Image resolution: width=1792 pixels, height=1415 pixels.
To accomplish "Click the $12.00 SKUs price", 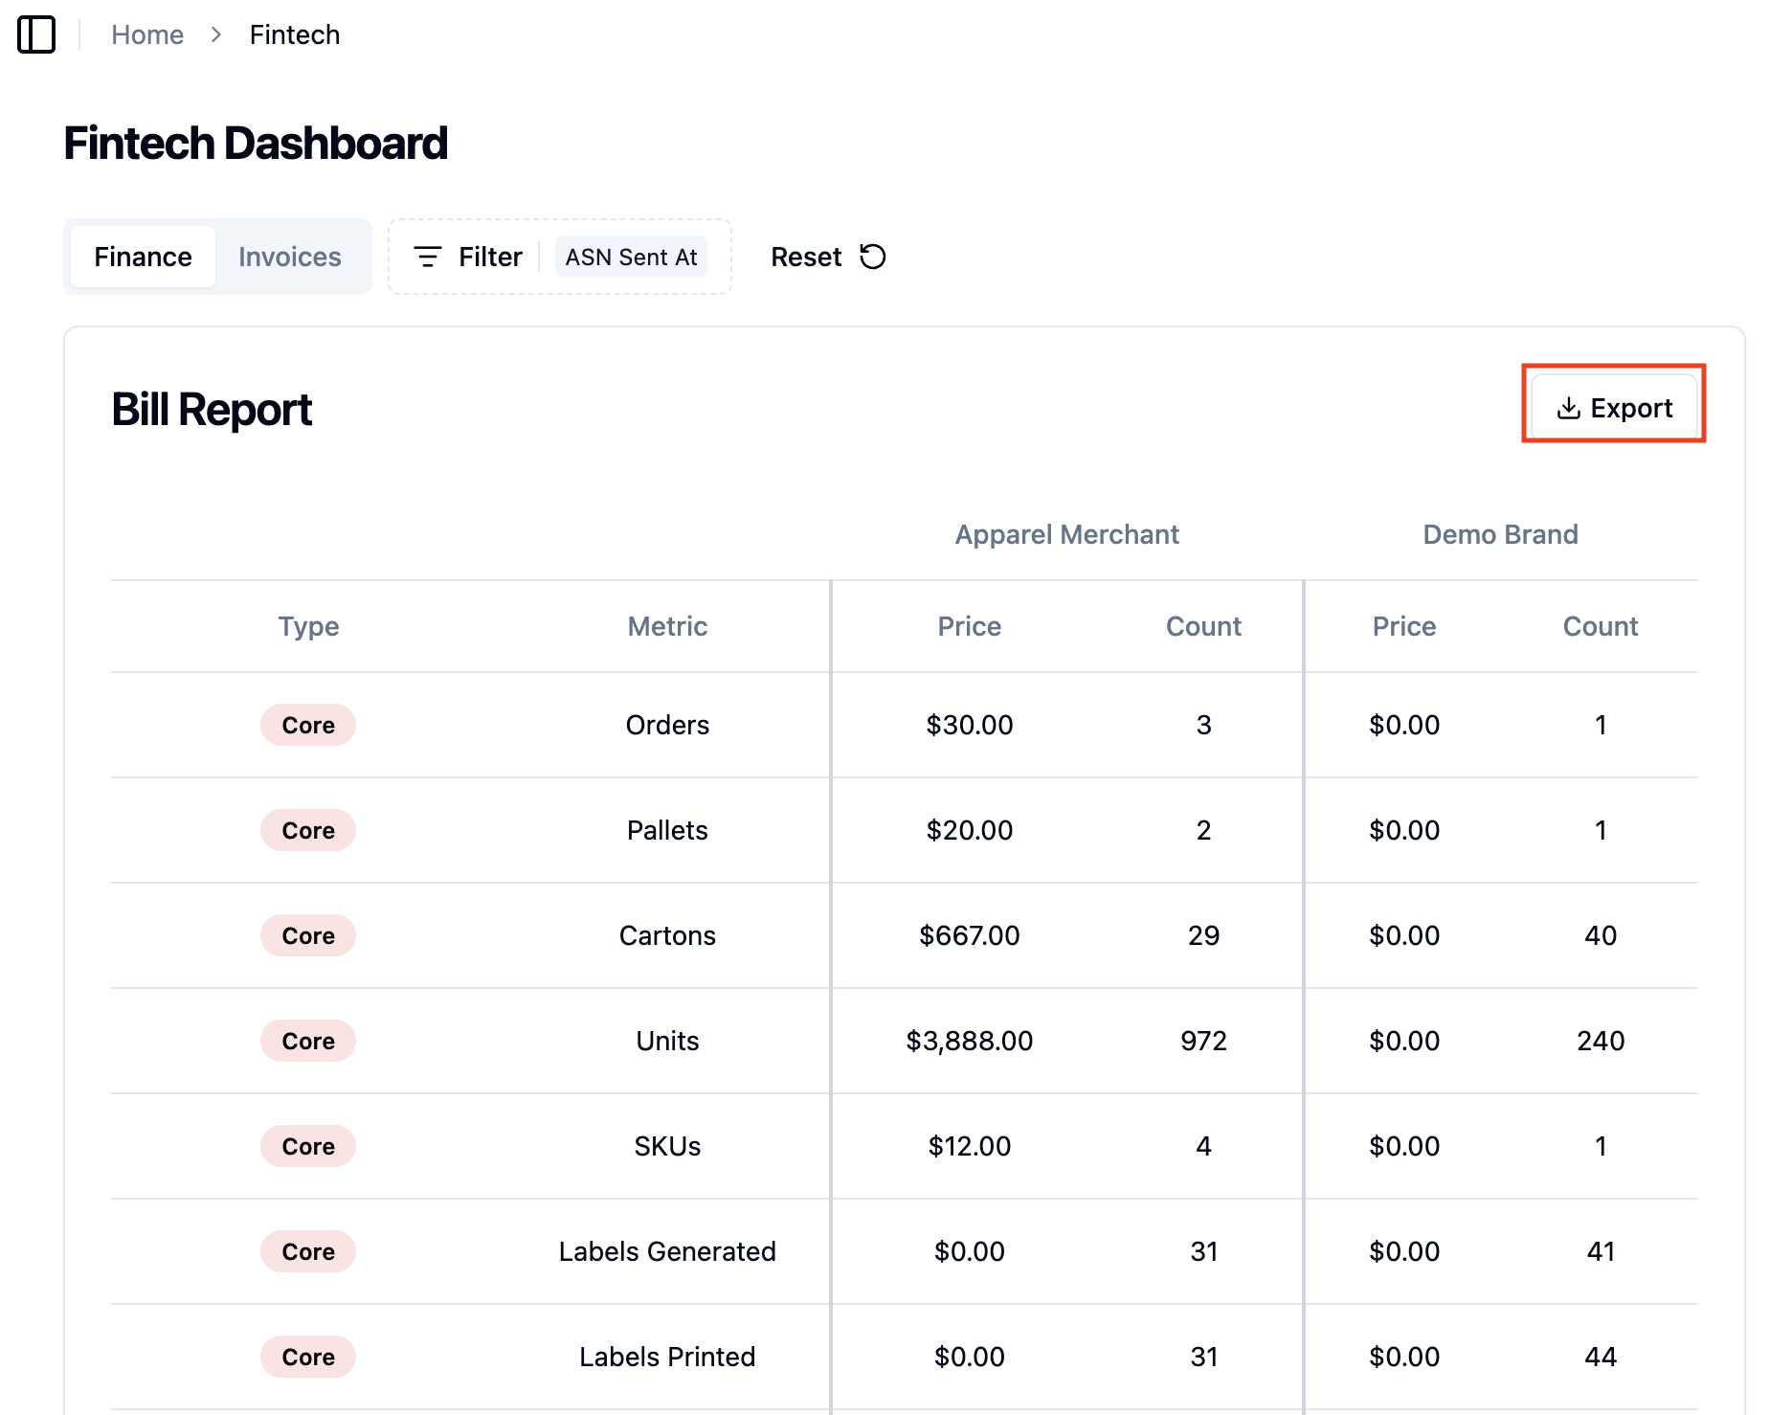I will [969, 1146].
